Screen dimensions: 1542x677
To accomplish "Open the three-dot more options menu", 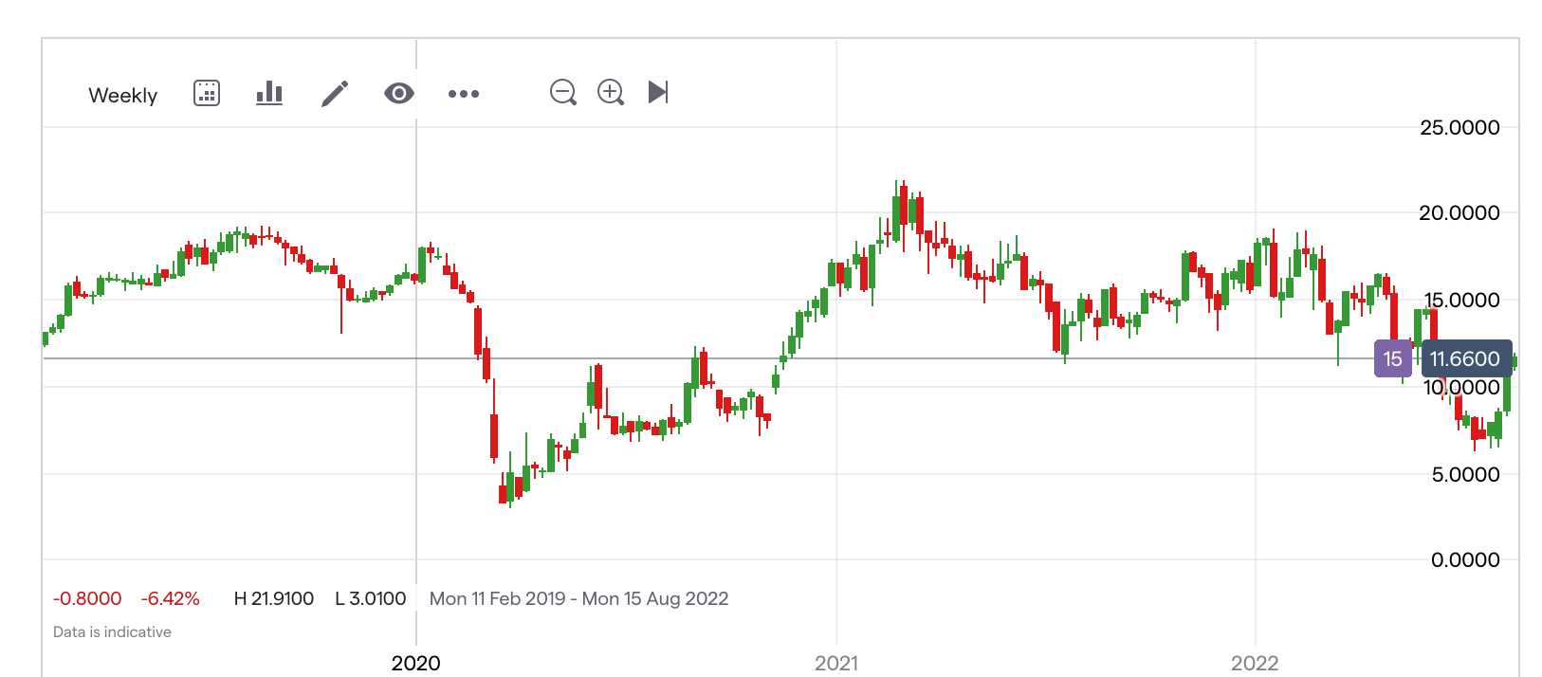I will point(463,94).
